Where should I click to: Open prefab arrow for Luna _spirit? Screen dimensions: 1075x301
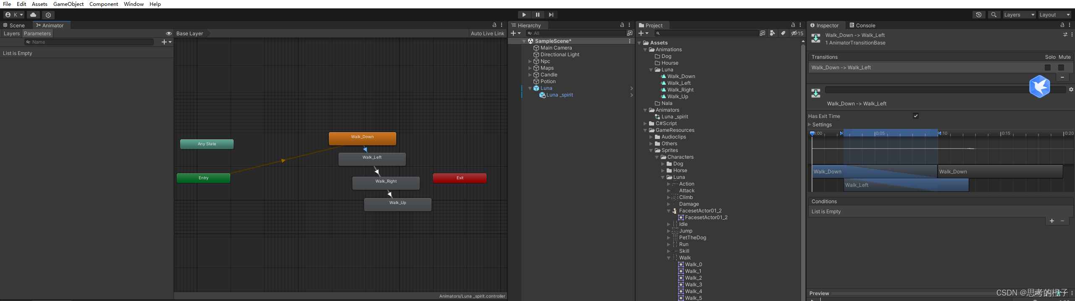(631, 95)
